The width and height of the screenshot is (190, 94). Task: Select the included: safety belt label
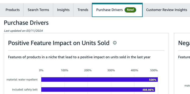point(25,89)
